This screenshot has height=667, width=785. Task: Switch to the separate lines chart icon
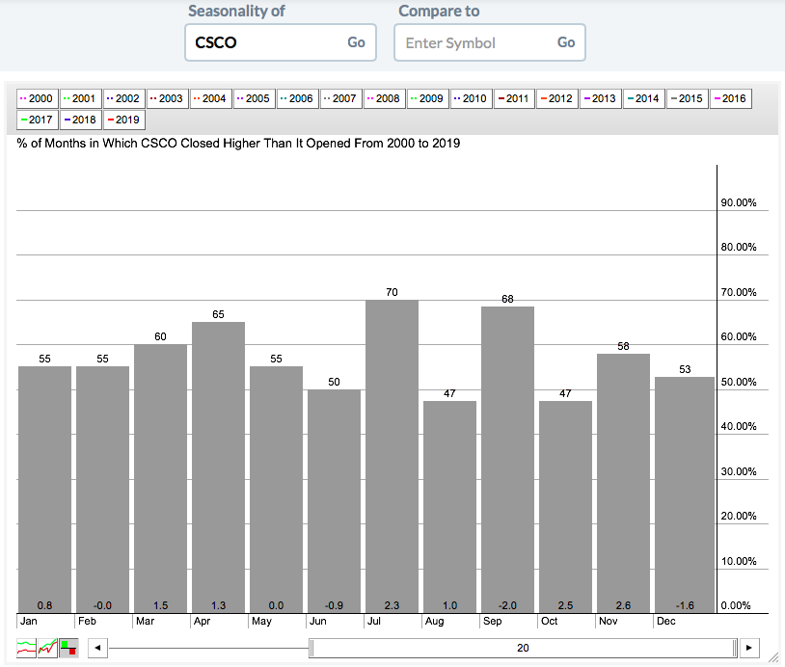click(x=26, y=648)
